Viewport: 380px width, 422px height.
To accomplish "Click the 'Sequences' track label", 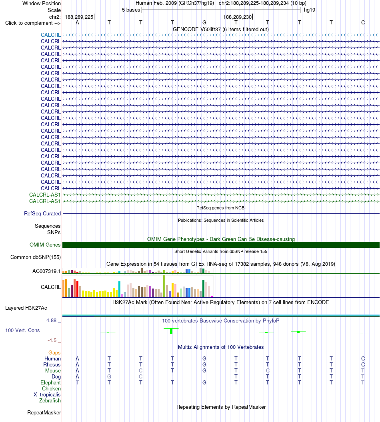I will [48, 226].
